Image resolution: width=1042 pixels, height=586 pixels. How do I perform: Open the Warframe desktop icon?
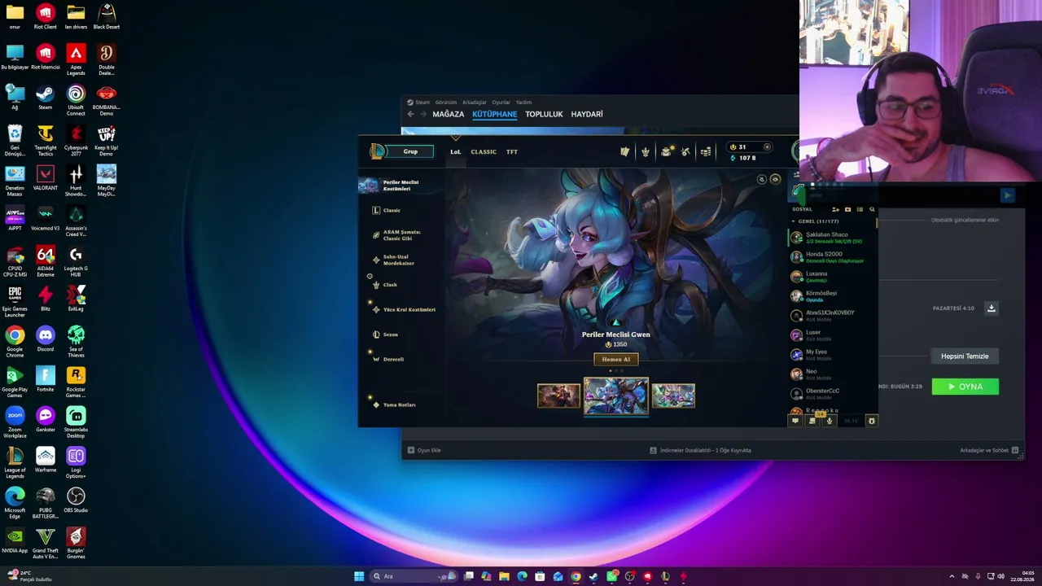(45, 460)
